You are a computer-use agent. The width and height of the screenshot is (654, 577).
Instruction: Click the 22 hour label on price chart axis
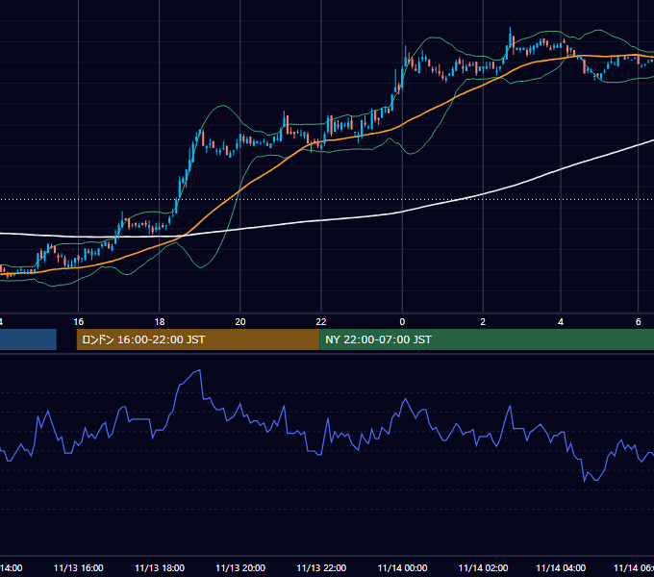point(321,322)
